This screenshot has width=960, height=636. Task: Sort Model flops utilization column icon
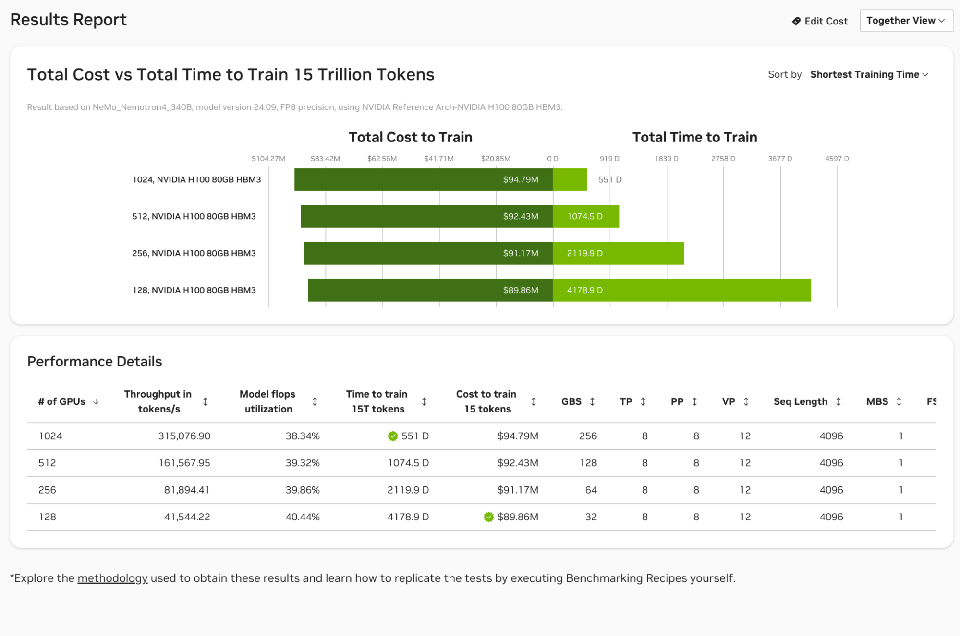(x=315, y=401)
